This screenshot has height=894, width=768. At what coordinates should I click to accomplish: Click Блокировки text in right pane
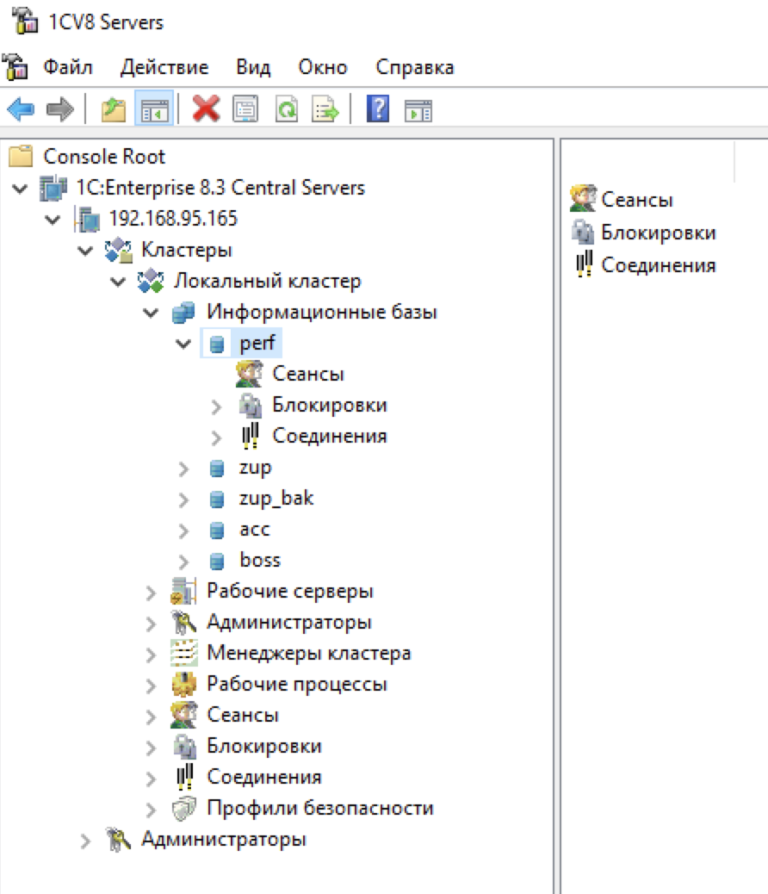pos(659,233)
